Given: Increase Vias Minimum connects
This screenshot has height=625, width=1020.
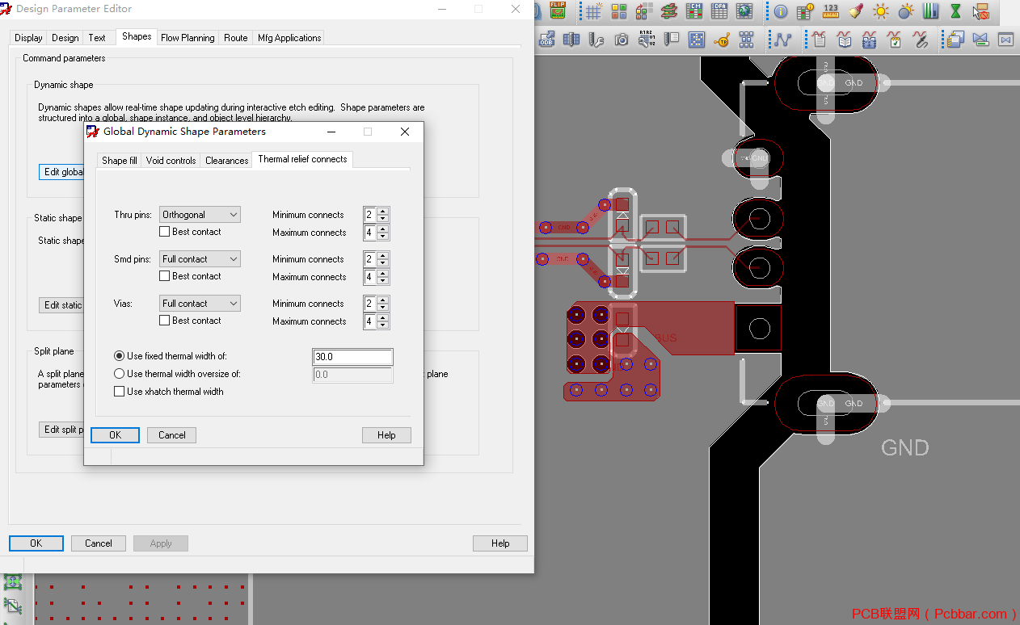Looking at the screenshot, I should tap(383, 300).
